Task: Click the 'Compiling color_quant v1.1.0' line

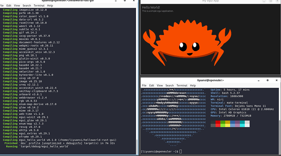Action: click(25, 16)
